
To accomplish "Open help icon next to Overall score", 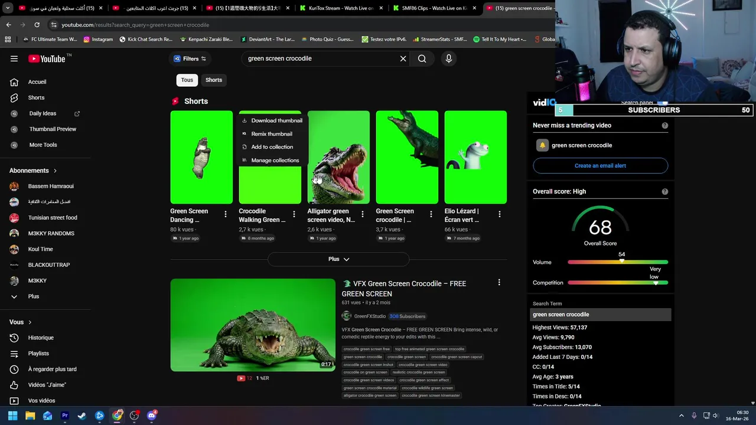I will coord(665,192).
